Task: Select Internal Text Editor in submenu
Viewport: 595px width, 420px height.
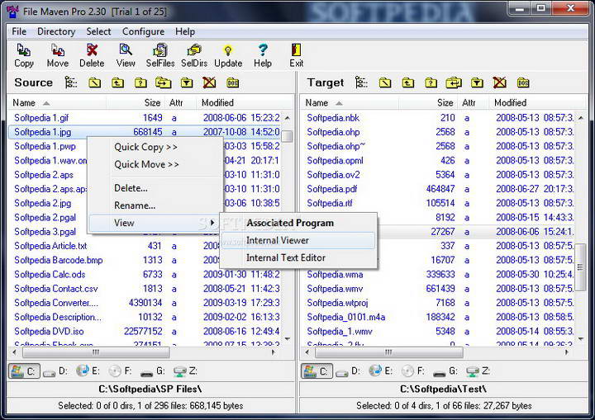Action: tap(298, 257)
